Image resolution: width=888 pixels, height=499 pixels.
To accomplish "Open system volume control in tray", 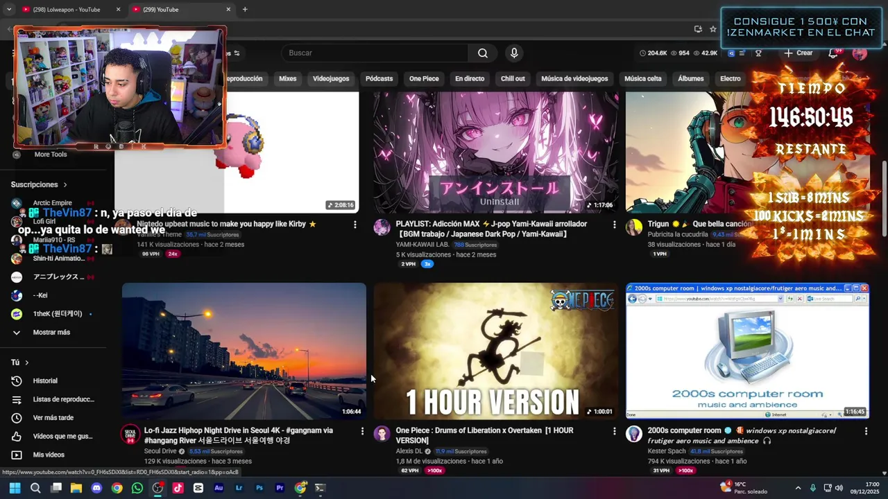I will pyautogui.click(x=839, y=488).
